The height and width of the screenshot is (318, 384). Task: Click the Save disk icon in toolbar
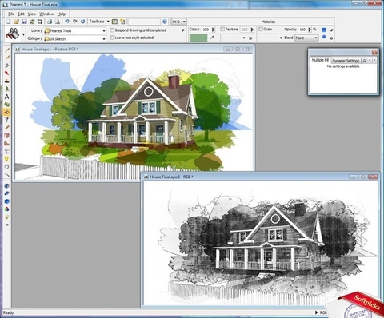(24, 22)
